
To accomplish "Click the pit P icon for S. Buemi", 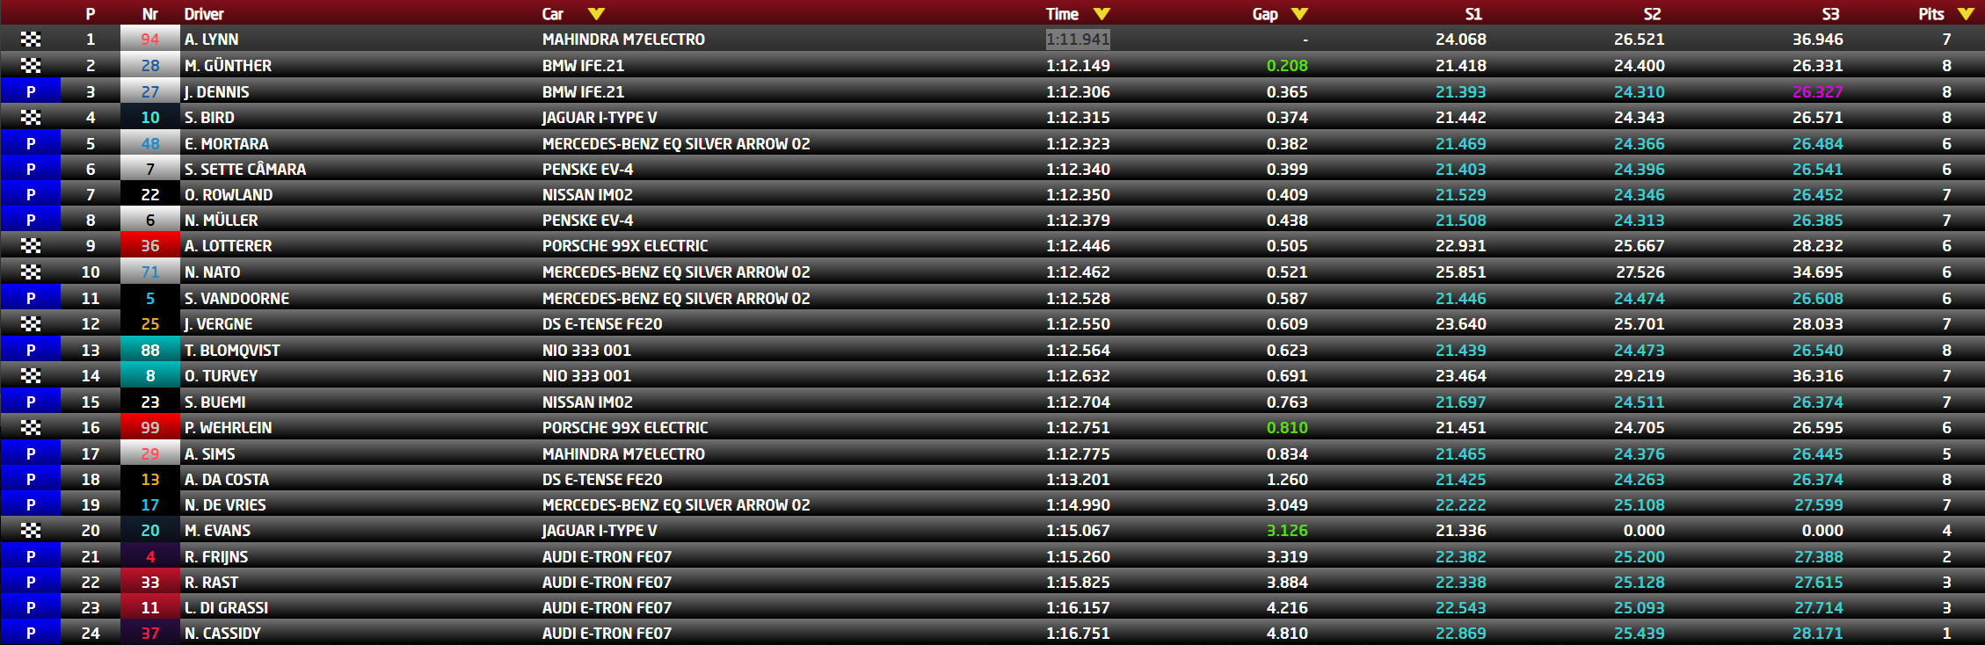I will (31, 402).
